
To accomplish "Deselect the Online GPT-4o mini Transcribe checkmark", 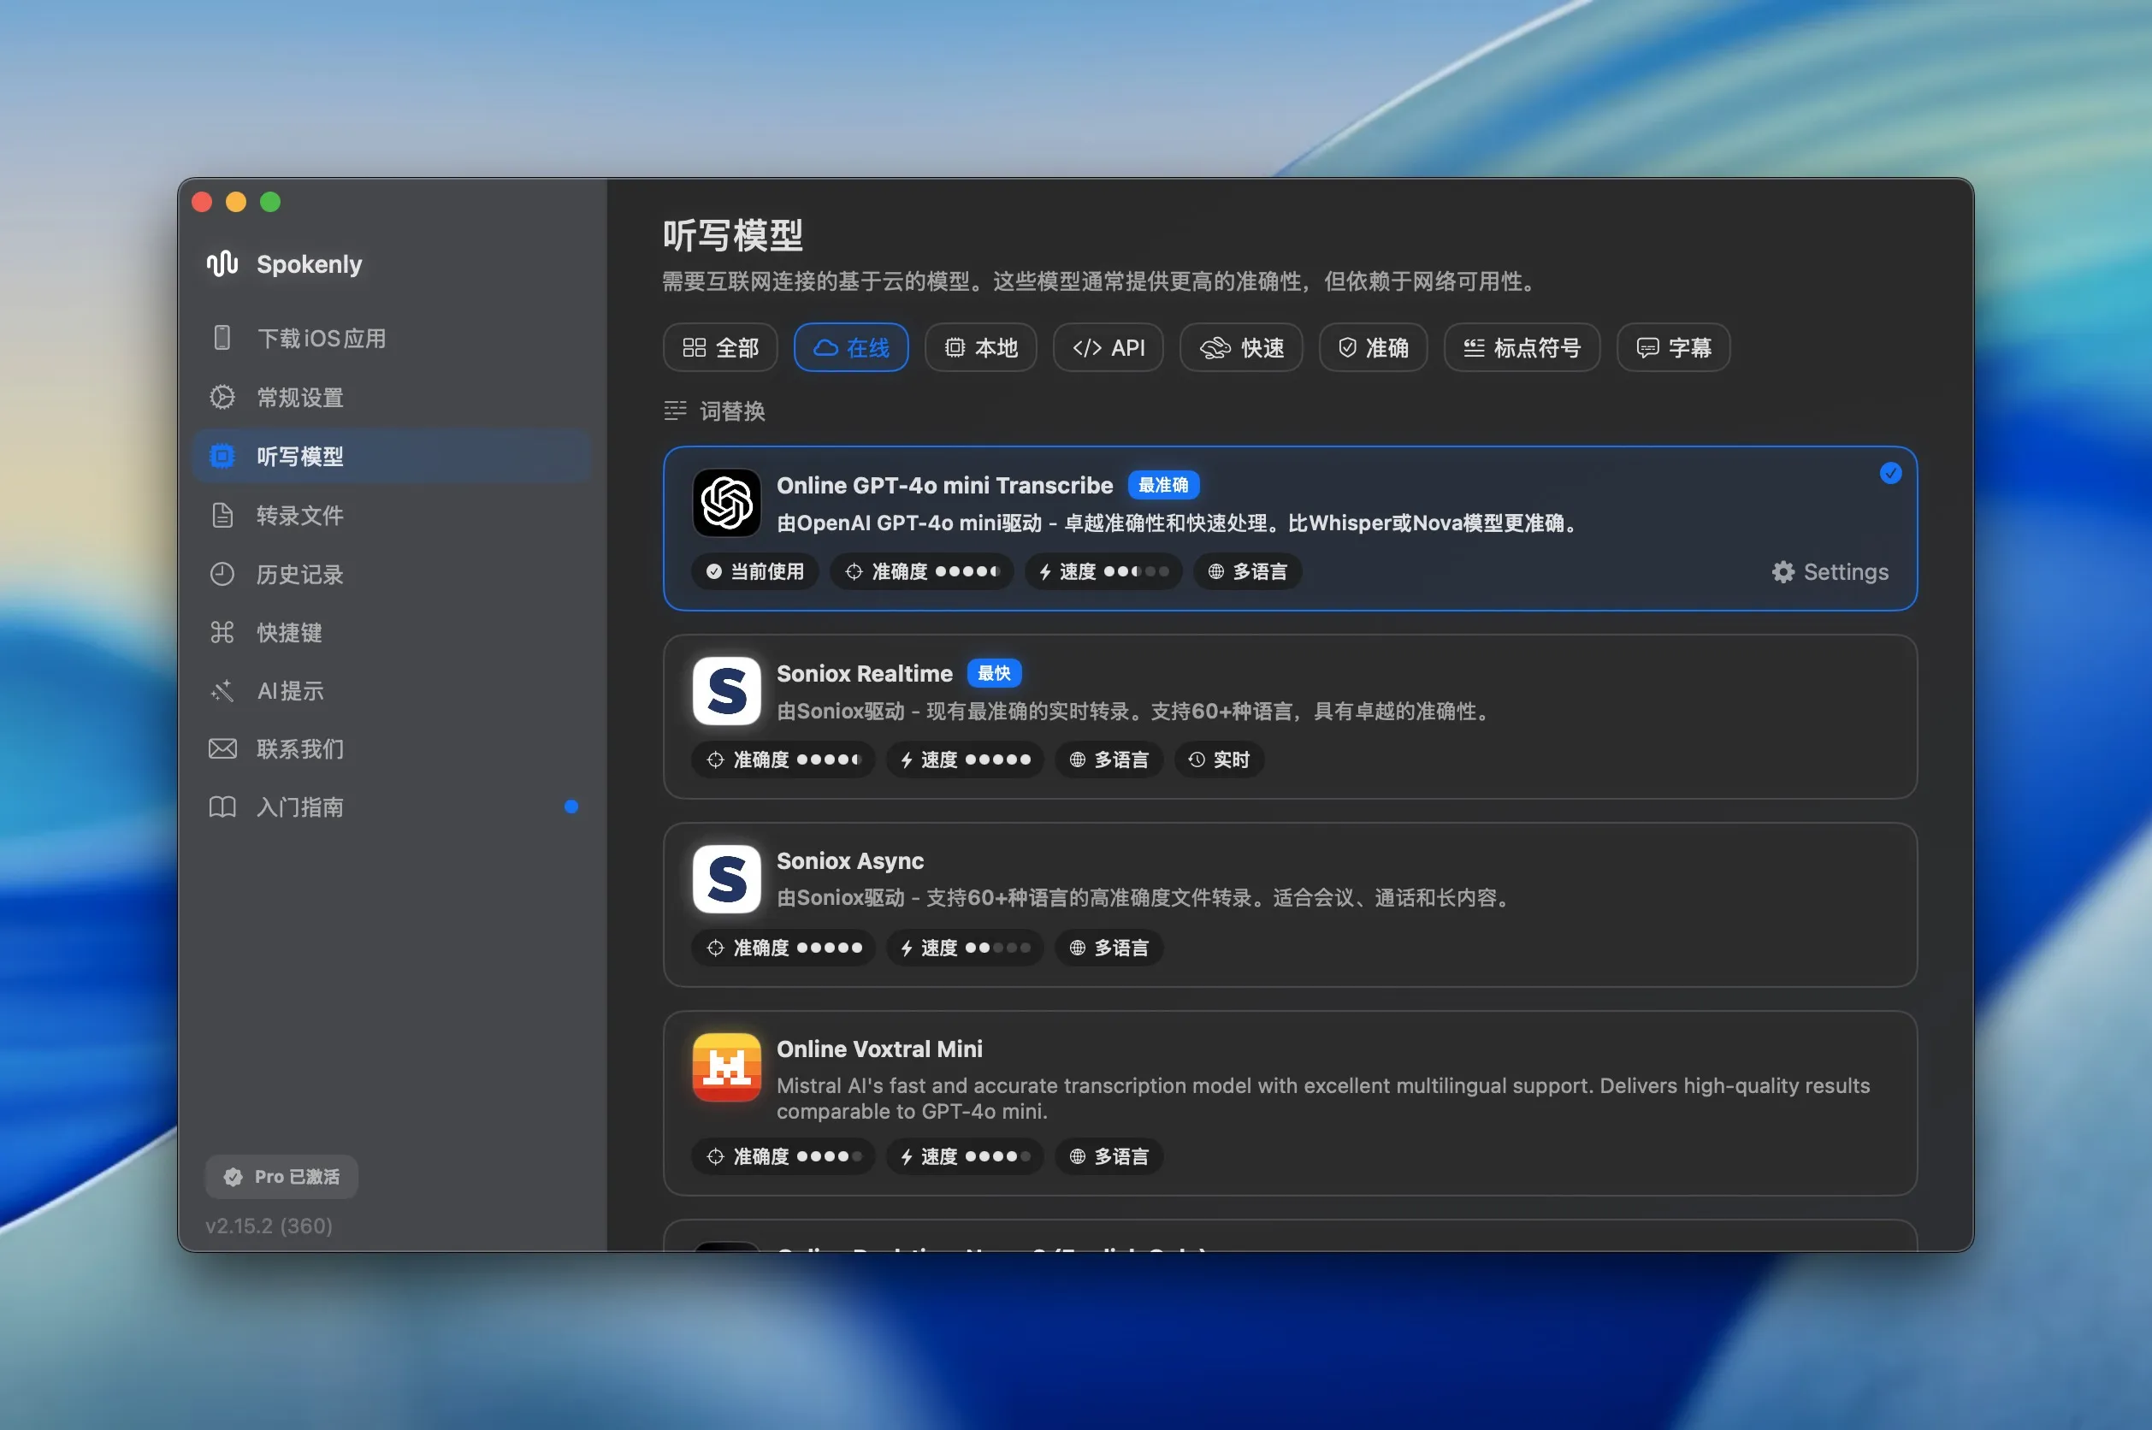I will tap(1889, 472).
